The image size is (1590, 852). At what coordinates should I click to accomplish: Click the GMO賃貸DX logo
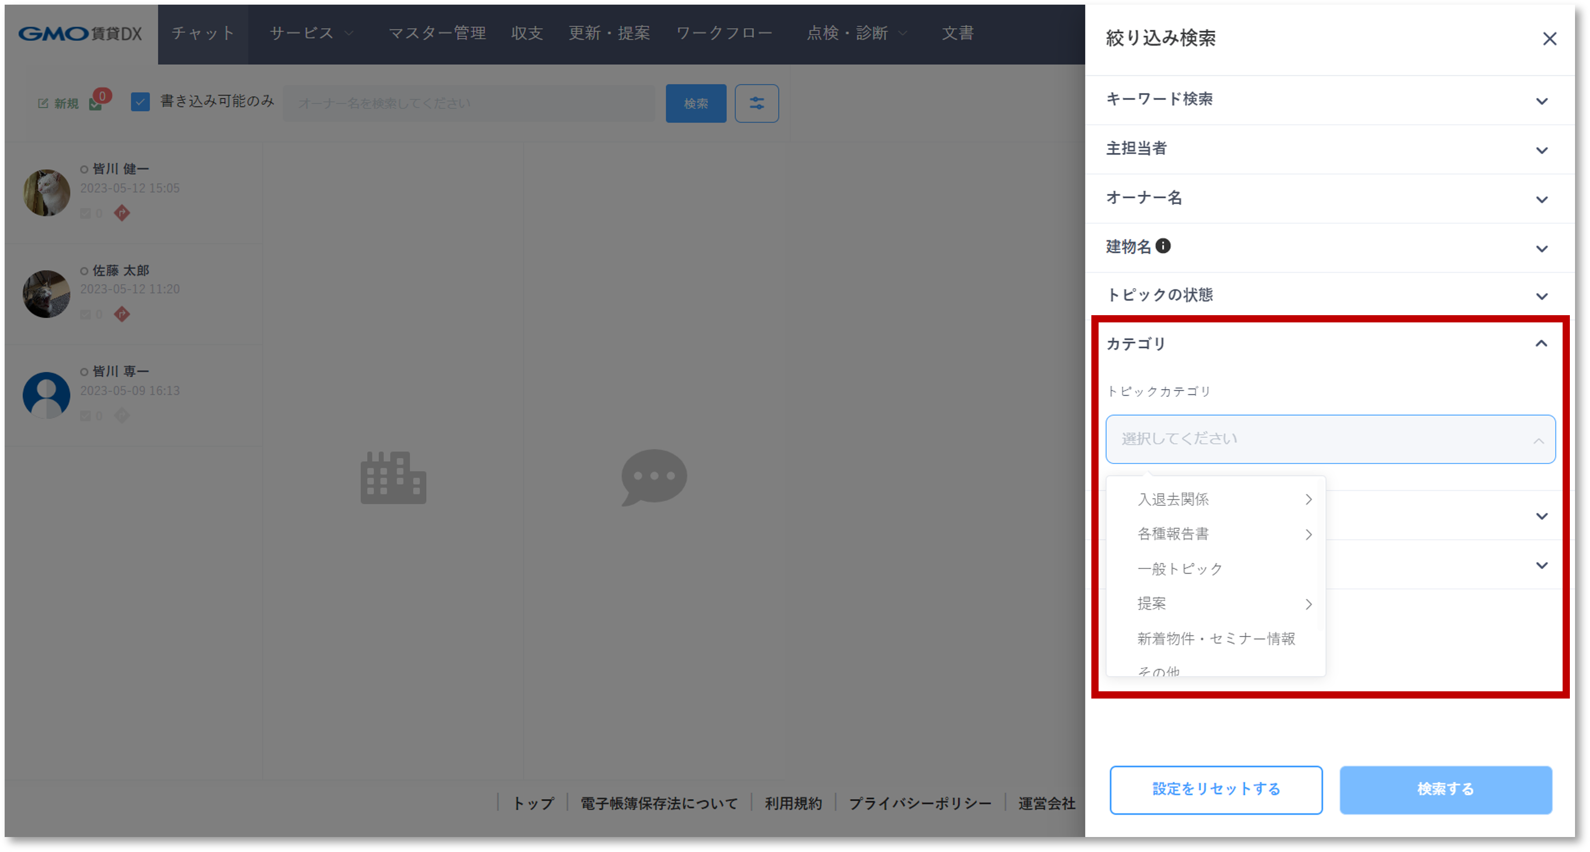(80, 33)
